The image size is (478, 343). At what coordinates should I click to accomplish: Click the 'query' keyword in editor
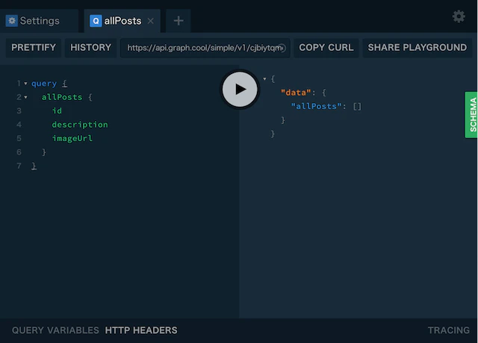click(44, 84)
